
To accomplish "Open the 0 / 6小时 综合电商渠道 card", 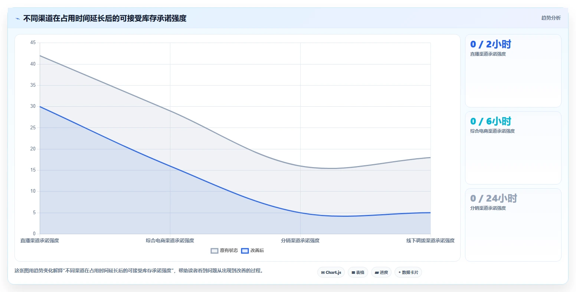I will [x=513, y=148].
